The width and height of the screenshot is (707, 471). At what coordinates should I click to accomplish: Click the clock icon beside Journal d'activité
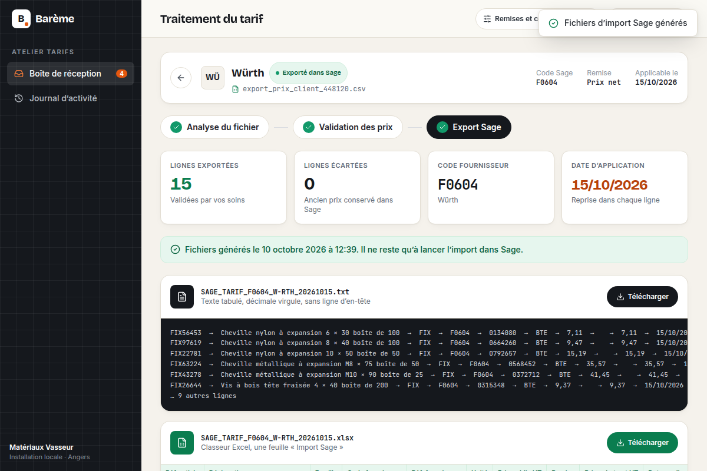pos(19,98)
